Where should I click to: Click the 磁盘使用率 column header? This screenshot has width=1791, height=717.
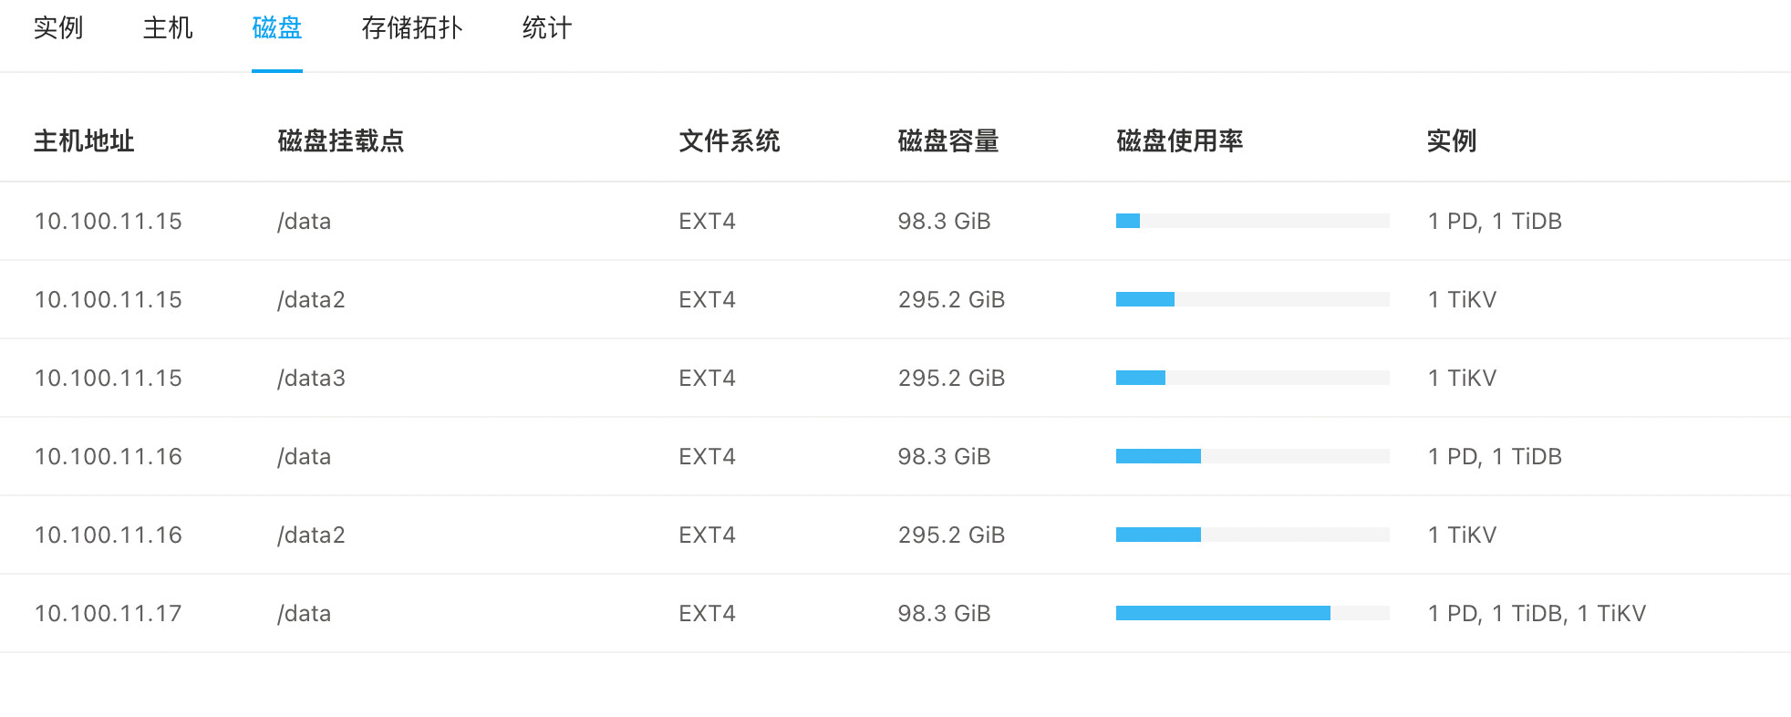coord(1179,141)
